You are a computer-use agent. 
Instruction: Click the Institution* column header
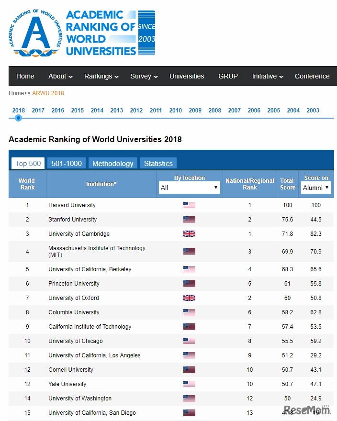tap(101, 184)
